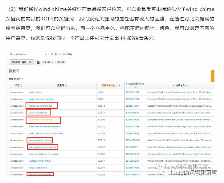Select product name 'Solar Wind Chimes Outside Hummingbird'
Screen dimensions: 224x183
point(180,147)
